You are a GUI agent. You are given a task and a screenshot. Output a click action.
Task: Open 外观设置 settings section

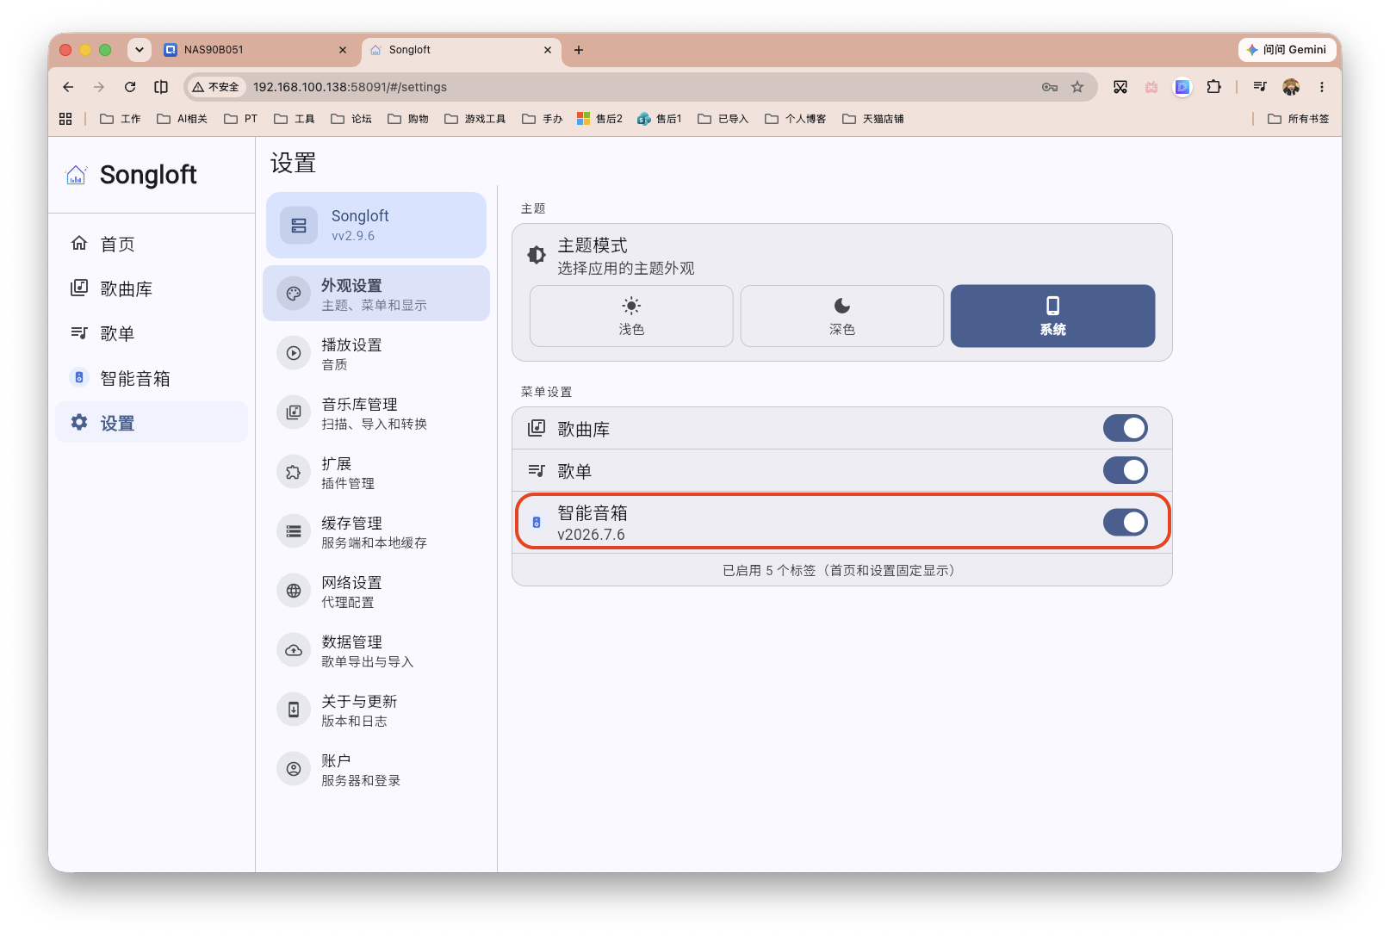point(376,294)
